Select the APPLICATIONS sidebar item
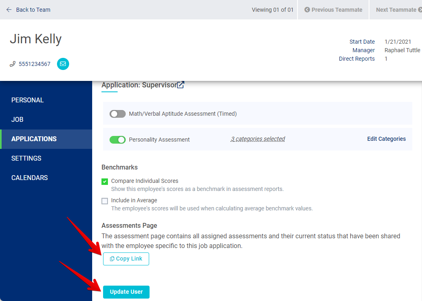The height and width of the screenshot is (301, 422). click(34, 139)
